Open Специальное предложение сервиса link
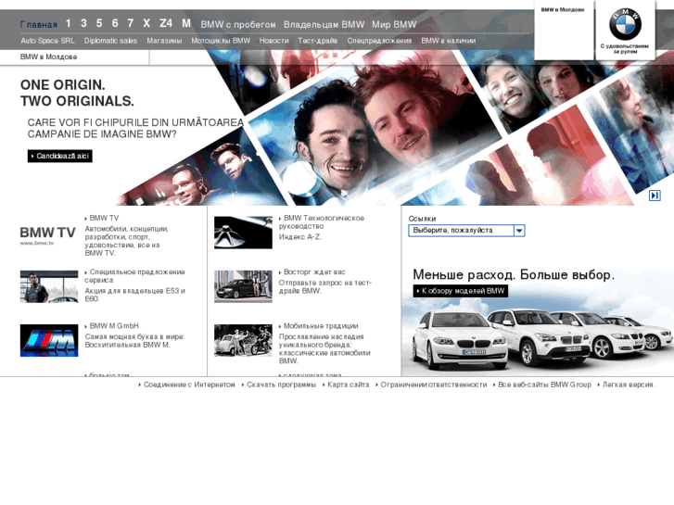674x505 pixels. coord(135,276)
